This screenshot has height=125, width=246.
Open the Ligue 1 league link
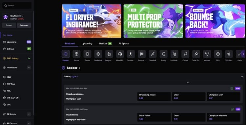pyautogui.click(x=74, y=77)
